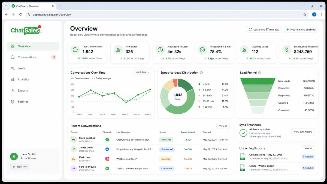Click the Leads people icon in sidebar
This screenshot has width=327, height=184.
13,68
